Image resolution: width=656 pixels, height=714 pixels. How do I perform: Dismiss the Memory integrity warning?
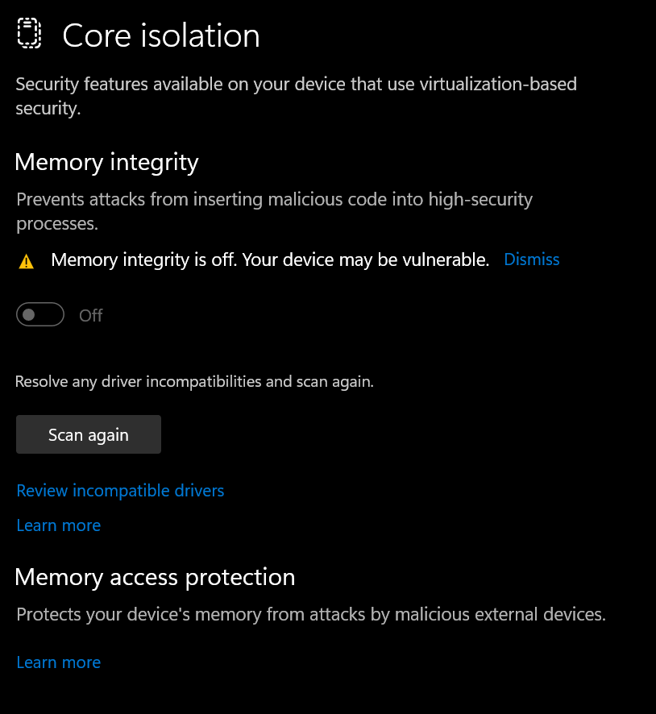tap(531, 259)
